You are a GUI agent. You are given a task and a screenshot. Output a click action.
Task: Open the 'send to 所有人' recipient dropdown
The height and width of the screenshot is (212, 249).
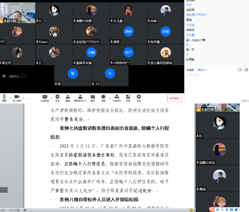pyautogui.click(x=202, y=70)
